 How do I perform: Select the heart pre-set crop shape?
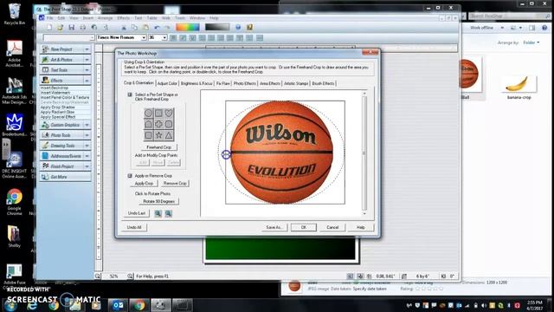[169, 114]
